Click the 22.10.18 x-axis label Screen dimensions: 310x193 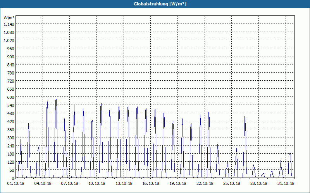pyautogui.click(x=205, y=184)
